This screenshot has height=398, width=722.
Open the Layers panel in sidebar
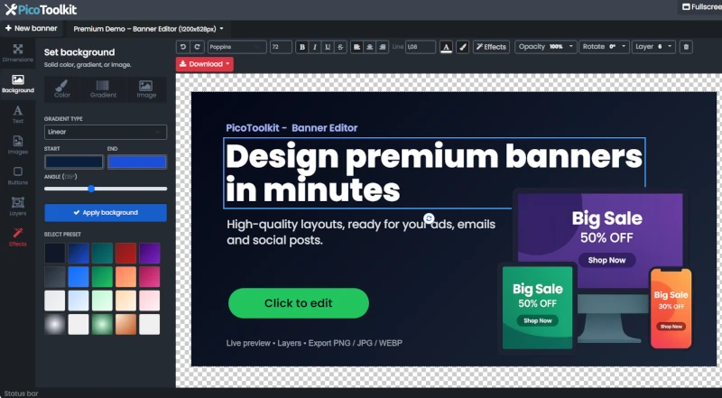[17, 206]
